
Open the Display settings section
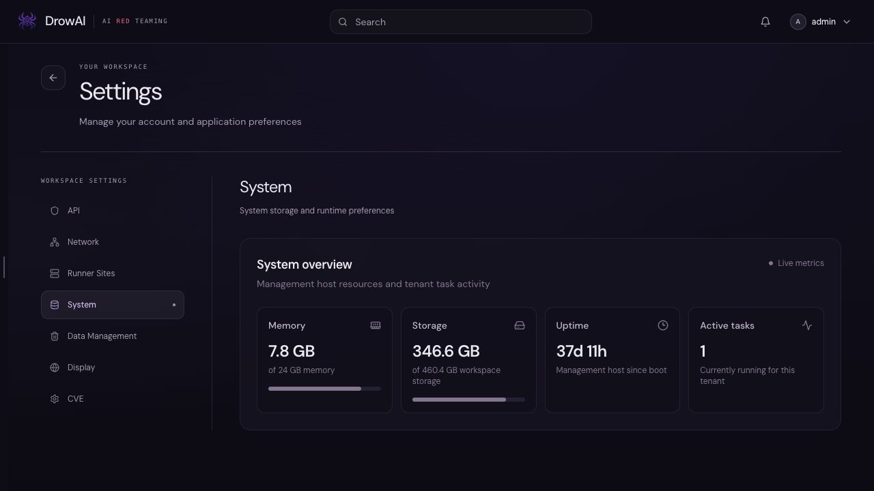pyautogui.click(x=113, y=368)
